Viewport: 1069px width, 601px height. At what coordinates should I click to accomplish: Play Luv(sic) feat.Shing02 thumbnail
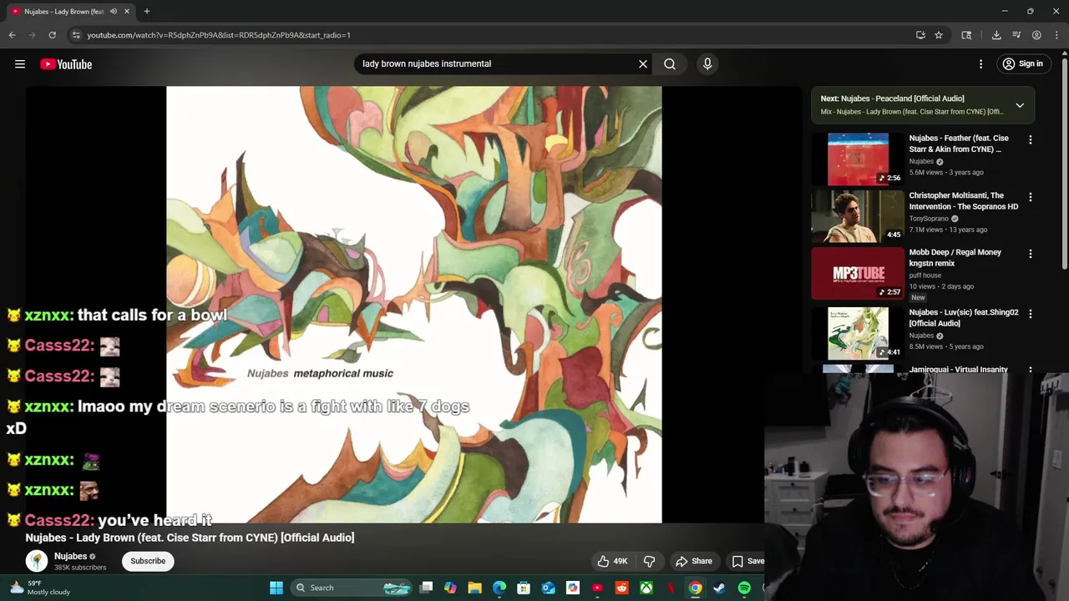point(858,333)
